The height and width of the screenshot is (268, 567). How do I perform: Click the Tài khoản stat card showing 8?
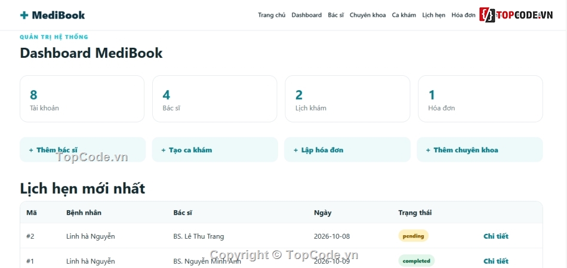click(x=82, y=98)
